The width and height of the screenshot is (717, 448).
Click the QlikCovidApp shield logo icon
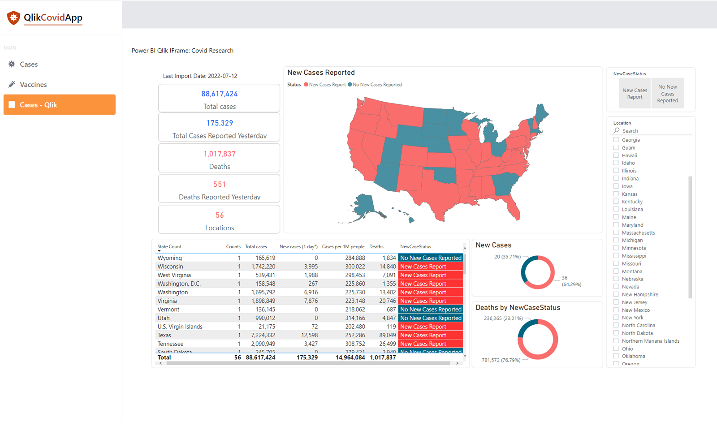(x=13, y=18)
